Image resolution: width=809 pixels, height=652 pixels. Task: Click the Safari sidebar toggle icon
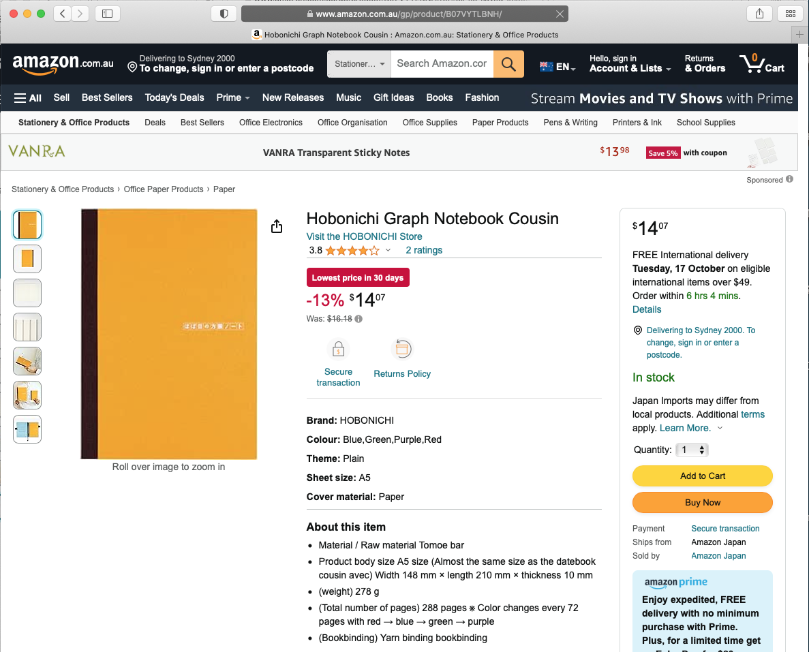click(107, 14)
